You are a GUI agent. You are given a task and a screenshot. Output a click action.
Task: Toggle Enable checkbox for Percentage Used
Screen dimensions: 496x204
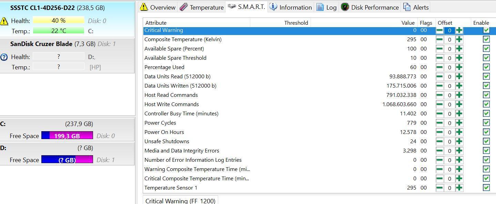tap(486, 67)
